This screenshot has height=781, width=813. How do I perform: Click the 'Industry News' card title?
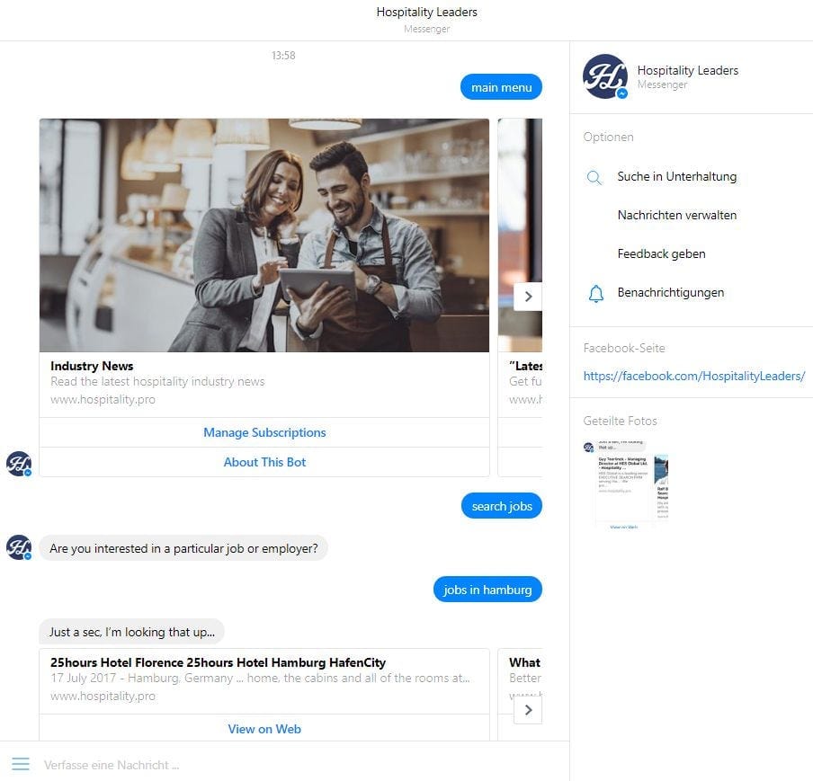pyautogui.click(x=92, y=366)
